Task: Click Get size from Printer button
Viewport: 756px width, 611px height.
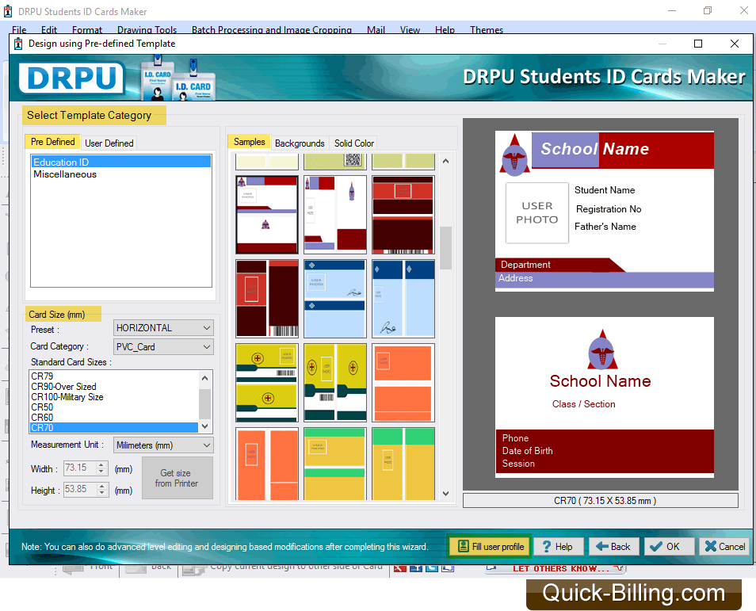Action: (x=177, y=478)
